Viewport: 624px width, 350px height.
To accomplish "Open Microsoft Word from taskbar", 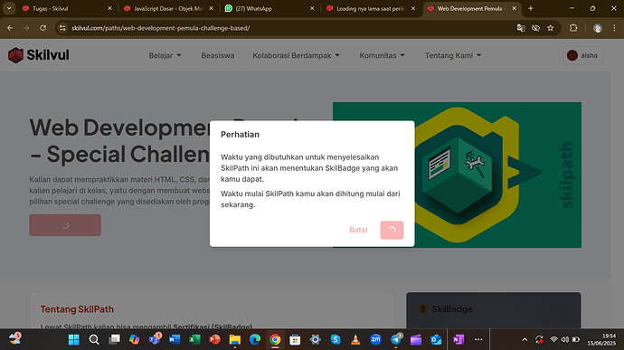I will point(175,340).
